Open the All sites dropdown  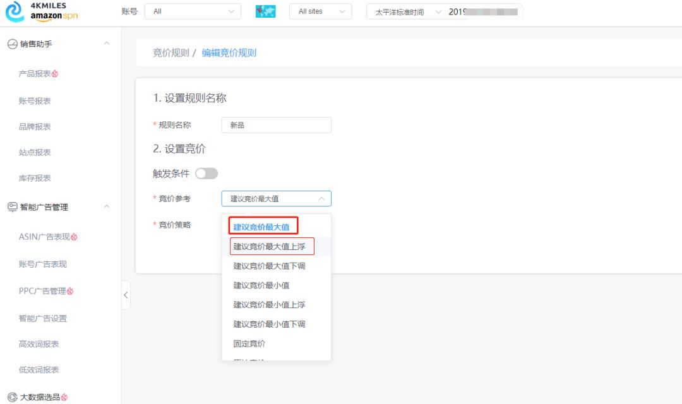coord(320,11)
